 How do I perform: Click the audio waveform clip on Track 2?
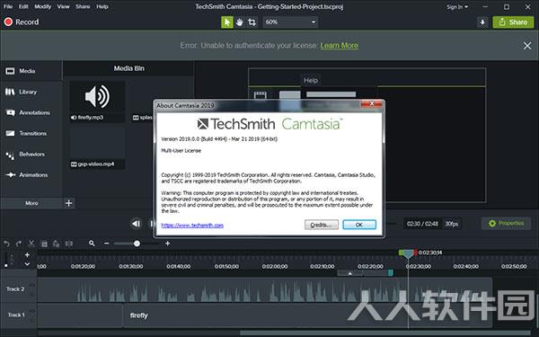coord(265,290)
